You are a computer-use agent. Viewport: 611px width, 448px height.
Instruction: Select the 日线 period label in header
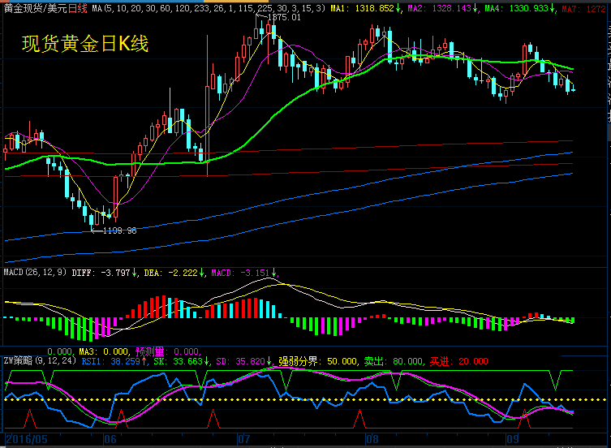tap(77, 7)
